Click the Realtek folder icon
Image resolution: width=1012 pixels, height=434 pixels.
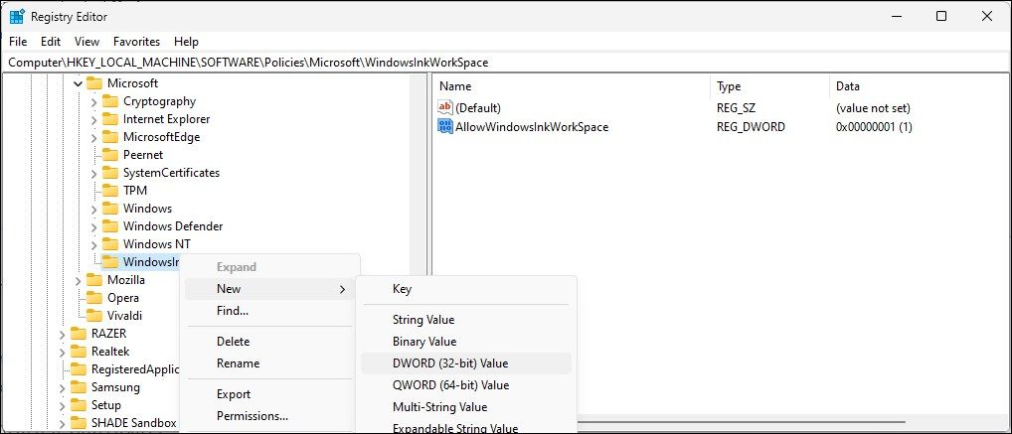79,352
